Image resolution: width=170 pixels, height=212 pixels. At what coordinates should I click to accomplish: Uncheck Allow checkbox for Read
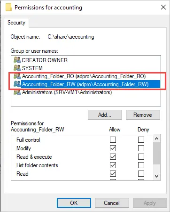[x=113, y=173]
